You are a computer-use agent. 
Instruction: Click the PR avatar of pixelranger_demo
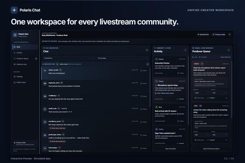45,135
